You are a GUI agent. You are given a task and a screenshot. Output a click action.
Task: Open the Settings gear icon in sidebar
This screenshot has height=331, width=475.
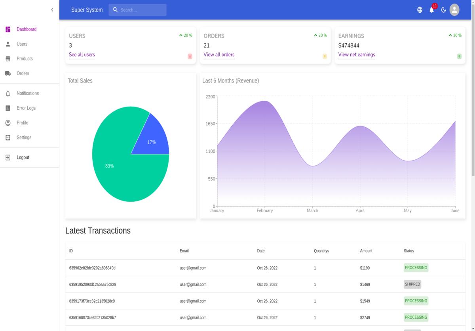click(8, 138)
